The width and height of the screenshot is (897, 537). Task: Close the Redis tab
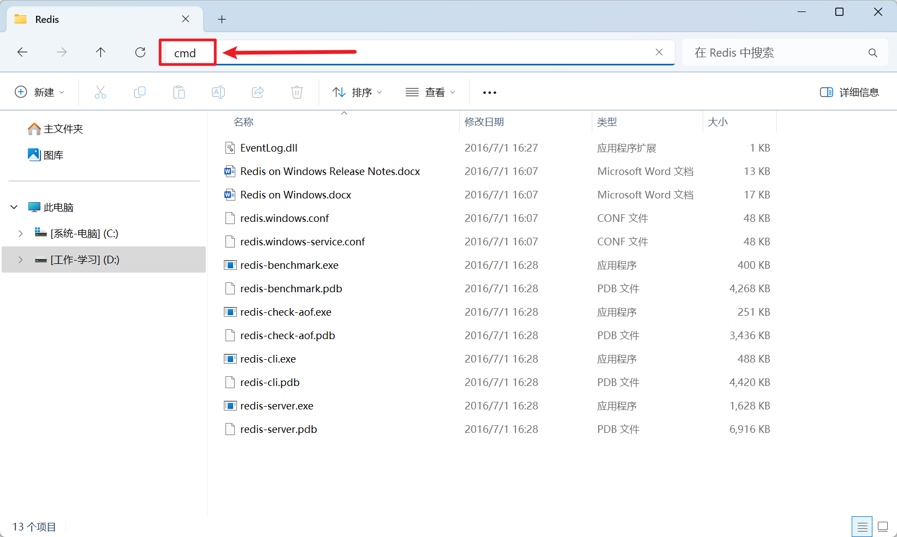[x=186, y=19]
